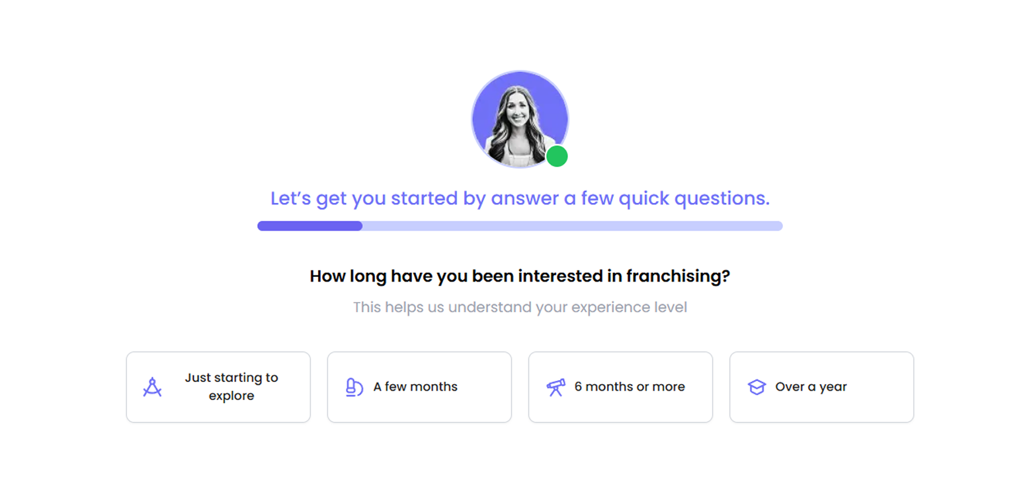The width and height of the screenshot is (1033, 501).
Task: Click the dark filled progress bar segment
Action: coord(310,226)
